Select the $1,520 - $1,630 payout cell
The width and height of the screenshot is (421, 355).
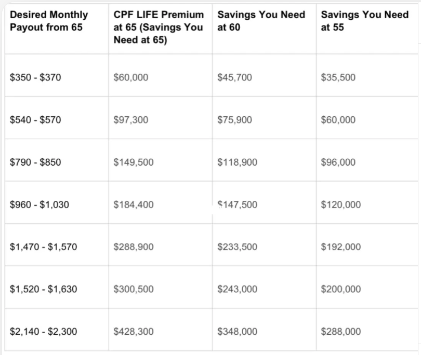click(43, 289)
